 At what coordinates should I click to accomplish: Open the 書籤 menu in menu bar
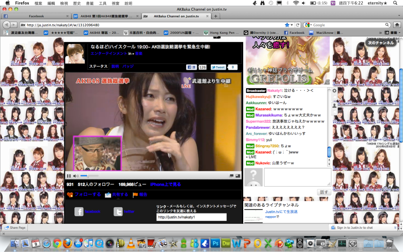(x=90, y=3)
